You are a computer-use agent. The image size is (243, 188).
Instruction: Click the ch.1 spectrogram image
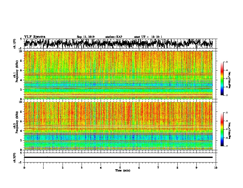118,75
